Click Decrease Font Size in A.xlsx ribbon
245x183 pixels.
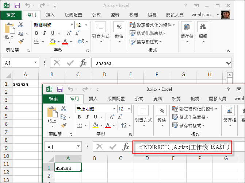pos(77,33)
